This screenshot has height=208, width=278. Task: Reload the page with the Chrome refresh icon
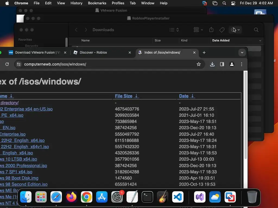(x=7, y=64)
